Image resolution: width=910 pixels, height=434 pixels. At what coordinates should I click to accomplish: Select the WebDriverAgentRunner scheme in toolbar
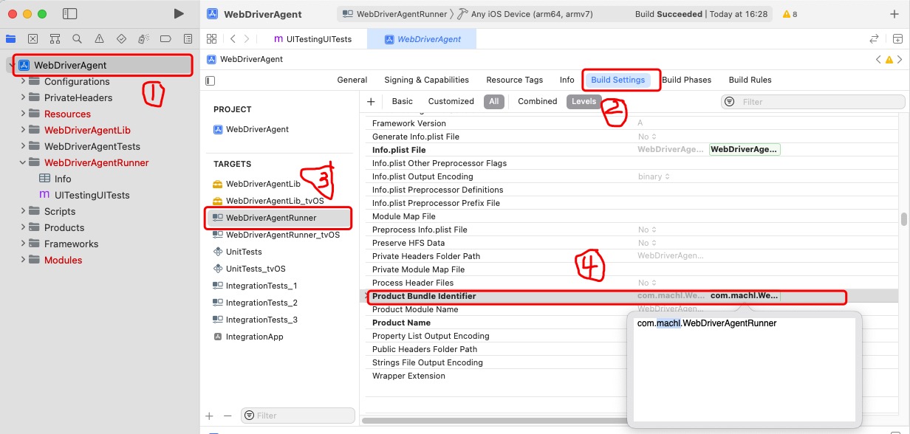395,14
